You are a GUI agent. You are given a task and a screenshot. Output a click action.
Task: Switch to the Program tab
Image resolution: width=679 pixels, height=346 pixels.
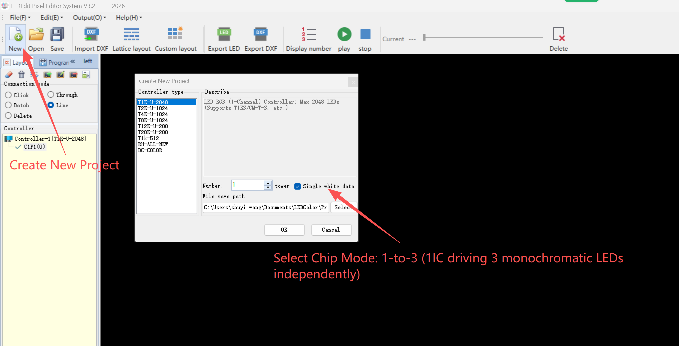[x=54, y=62]
